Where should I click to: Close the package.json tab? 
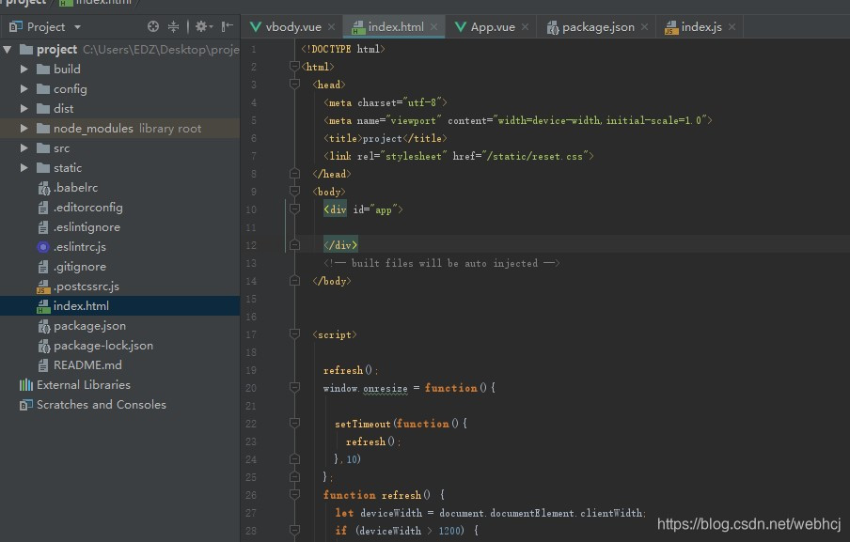click(x=644, y=27)
